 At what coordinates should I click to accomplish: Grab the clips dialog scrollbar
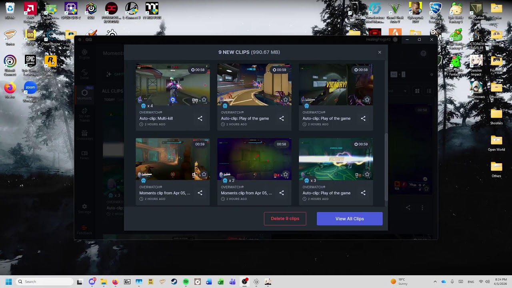point(386,167)
